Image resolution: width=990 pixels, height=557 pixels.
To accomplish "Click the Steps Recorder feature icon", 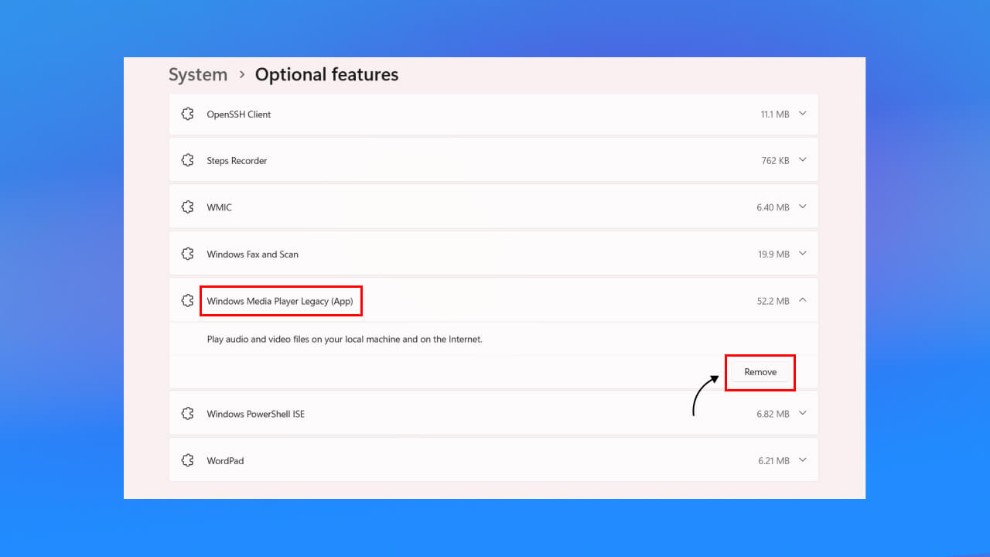I will point(187,160).
